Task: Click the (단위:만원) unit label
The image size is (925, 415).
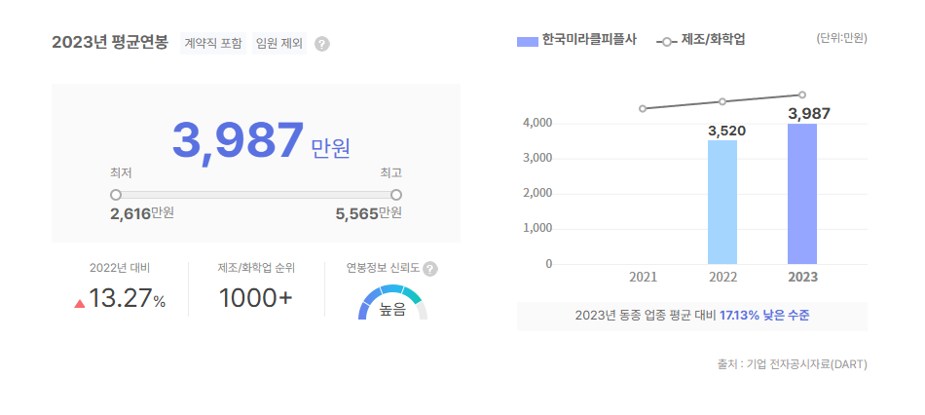Action: pyautogui.click(x=841, y=39)
